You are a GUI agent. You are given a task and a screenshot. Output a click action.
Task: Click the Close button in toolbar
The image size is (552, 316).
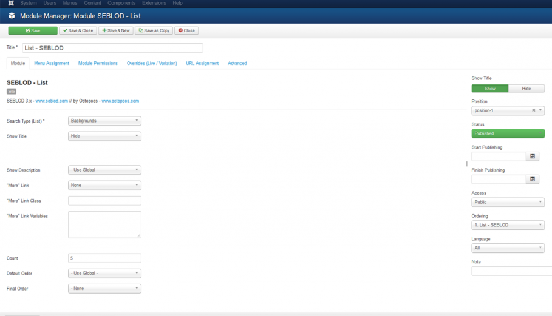[186, 30]
